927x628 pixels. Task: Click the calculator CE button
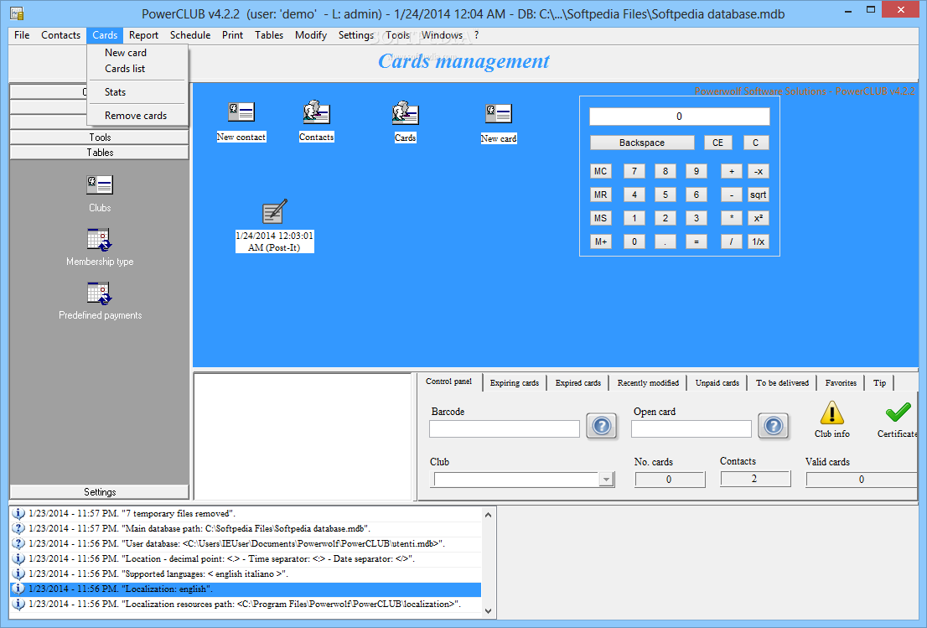point(717,143)
